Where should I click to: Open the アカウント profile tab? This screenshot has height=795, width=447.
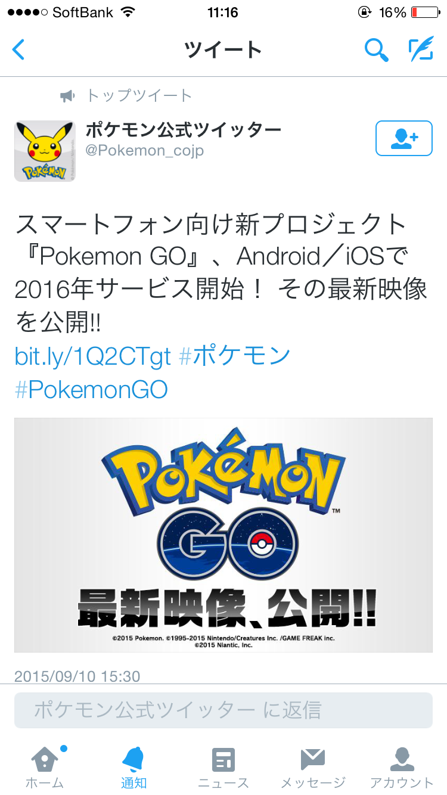[402, 766]
